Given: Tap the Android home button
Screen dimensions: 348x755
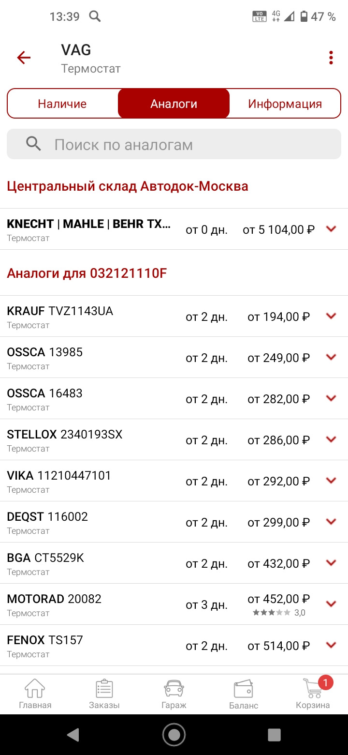Looking at the screenshot, I should 174,735.
